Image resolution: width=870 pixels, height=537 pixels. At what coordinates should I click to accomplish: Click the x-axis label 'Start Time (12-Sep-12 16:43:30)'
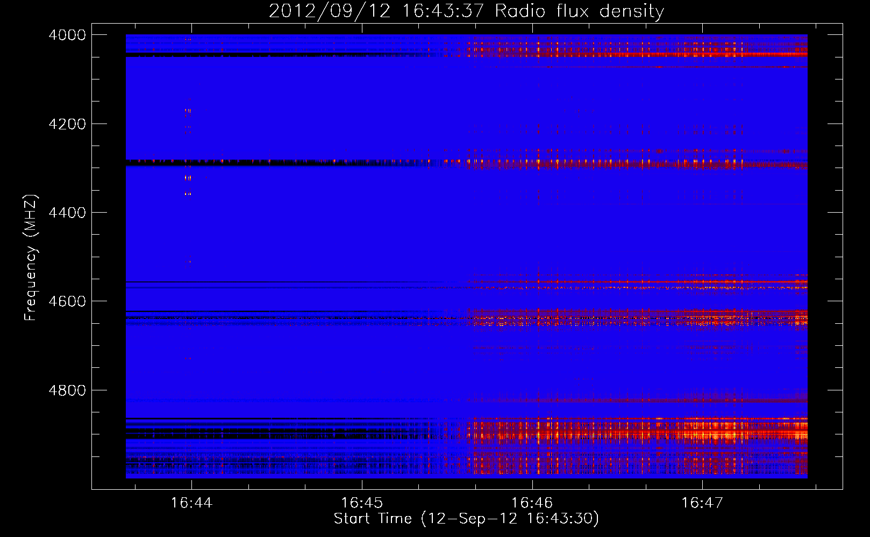[466, 519]
